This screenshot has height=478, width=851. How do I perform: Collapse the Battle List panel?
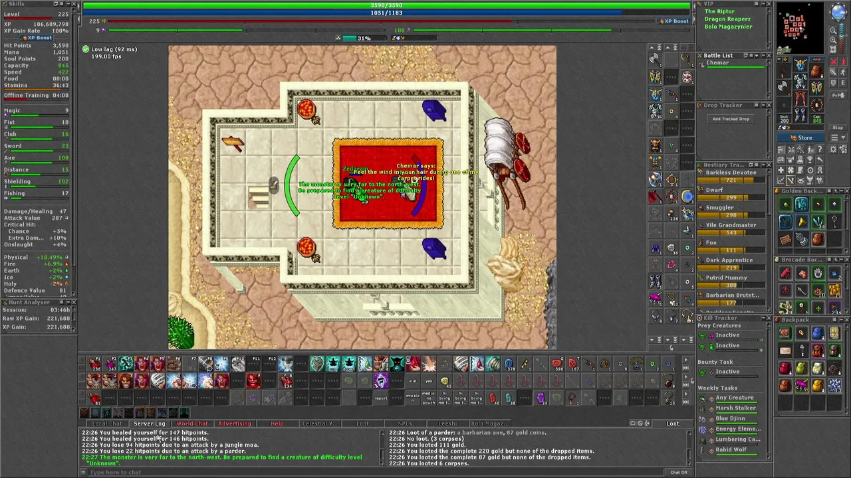pyautogui.click(x=763, y=55)
